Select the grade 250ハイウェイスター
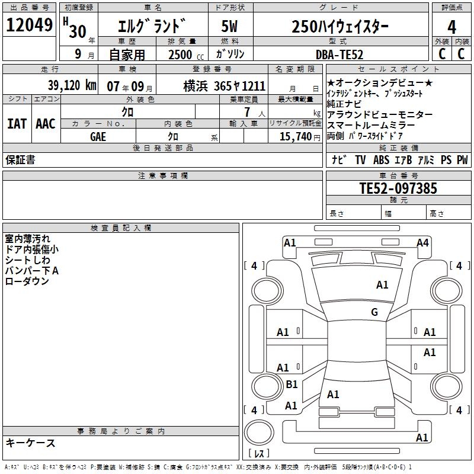Screen dimensions: 474x474 click(340, 26)
